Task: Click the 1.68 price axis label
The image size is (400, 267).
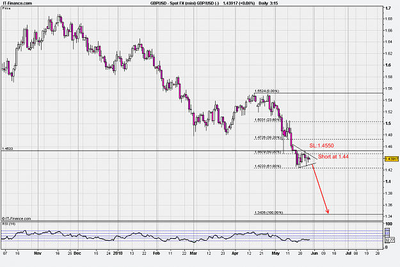Action: point(389,19)
